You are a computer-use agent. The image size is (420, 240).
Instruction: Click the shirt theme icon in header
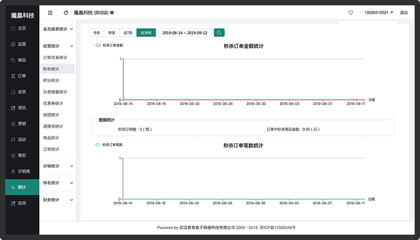pos(351,13)
